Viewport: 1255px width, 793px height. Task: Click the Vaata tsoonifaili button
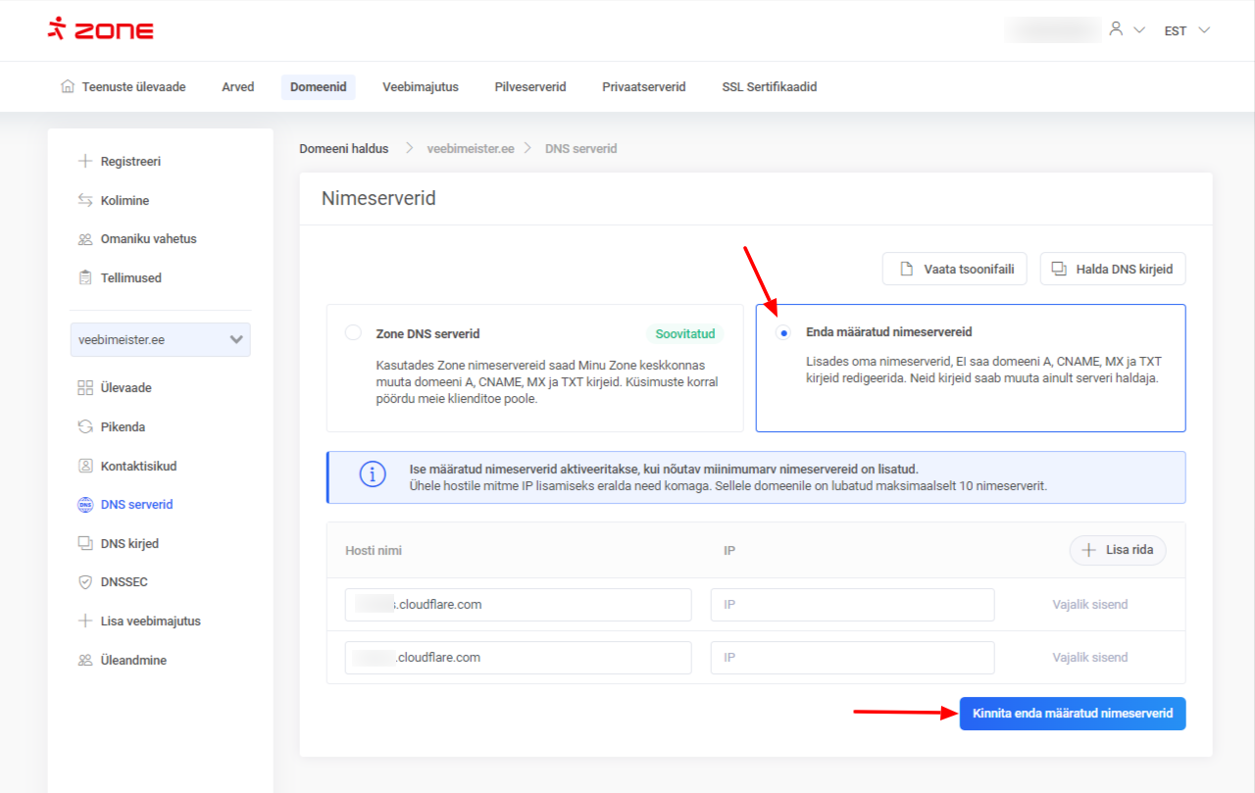point(955,269)
